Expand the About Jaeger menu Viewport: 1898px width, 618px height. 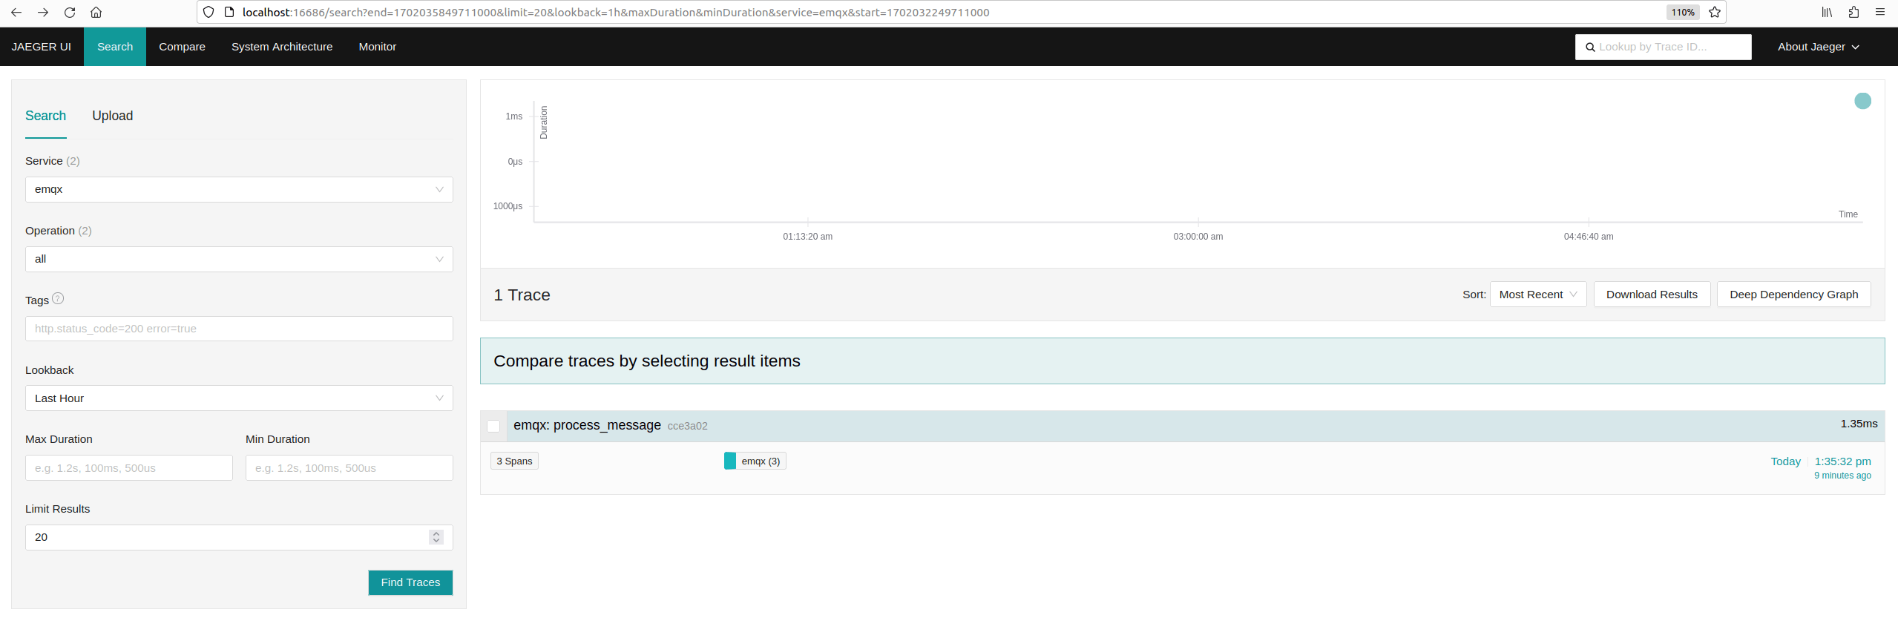pos(1818,47)
